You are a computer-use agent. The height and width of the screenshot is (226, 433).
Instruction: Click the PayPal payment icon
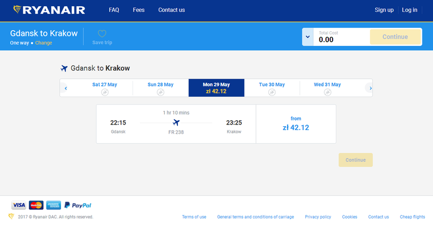78,205
